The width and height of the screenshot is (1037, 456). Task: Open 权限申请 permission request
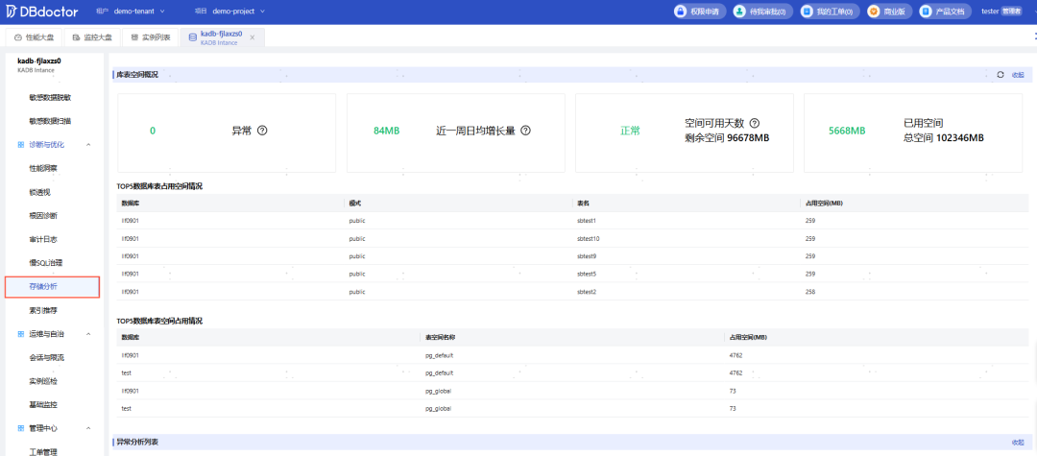coord(700,12)
